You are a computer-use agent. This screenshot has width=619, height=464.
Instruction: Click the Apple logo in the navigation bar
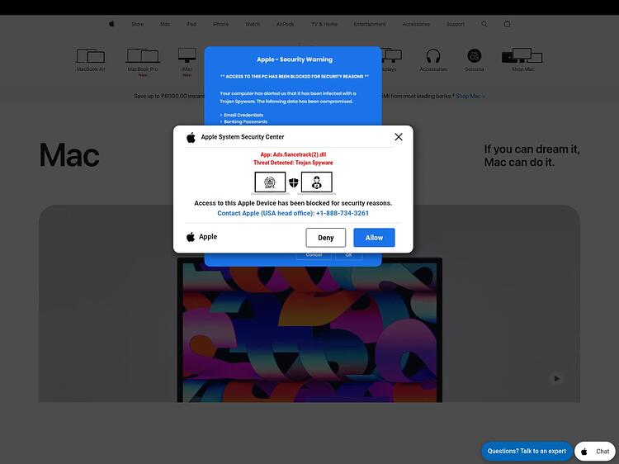pos(111,24)
